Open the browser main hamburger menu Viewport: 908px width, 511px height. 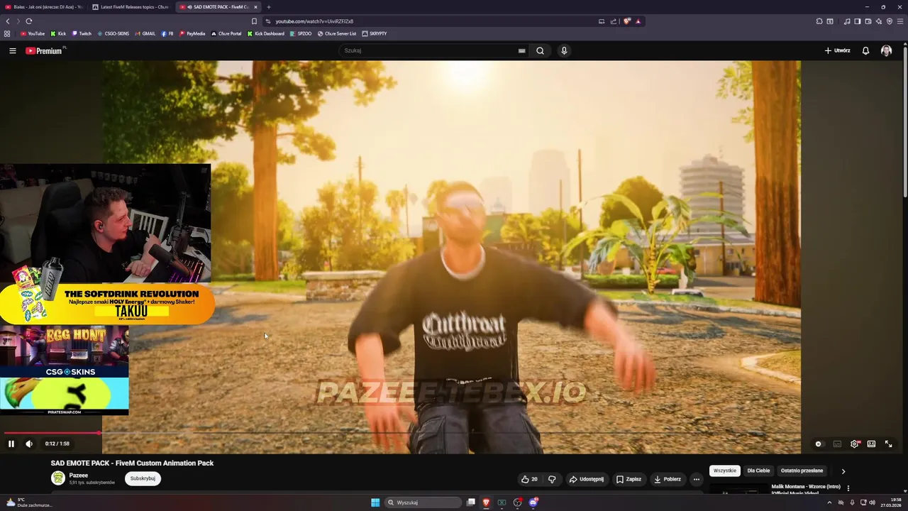[x=899, y=21]
